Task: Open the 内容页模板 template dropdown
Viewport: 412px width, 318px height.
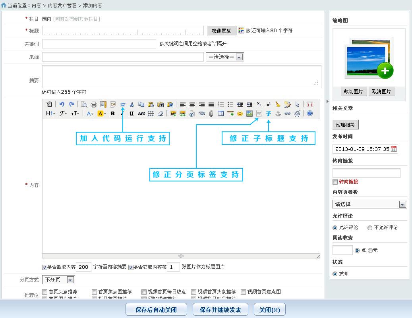Action: pos(369,204)
